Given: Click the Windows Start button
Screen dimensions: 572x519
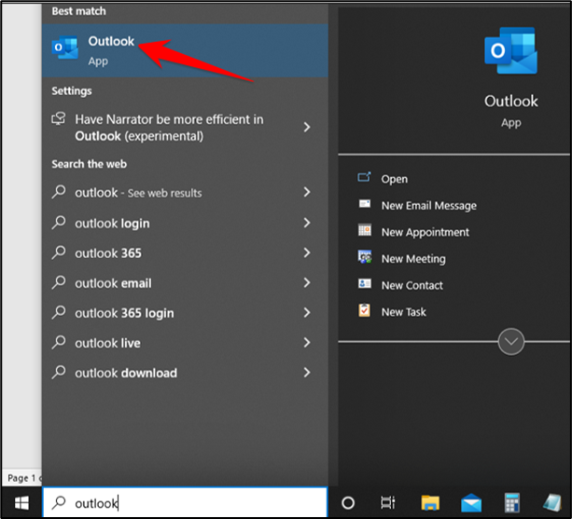Looking at the screenshot, I should (21, 503).
